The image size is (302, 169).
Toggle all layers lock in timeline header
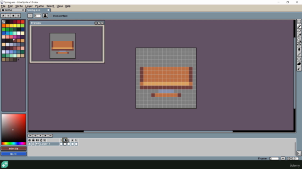click(34, 140)
